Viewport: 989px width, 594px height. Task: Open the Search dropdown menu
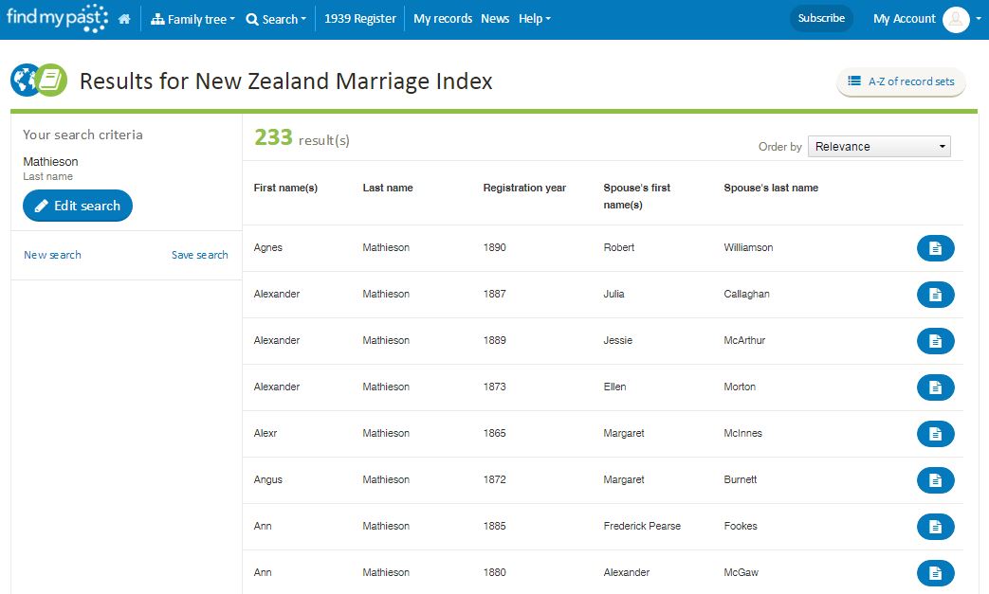pyautogui.click(x=276, y=20)
